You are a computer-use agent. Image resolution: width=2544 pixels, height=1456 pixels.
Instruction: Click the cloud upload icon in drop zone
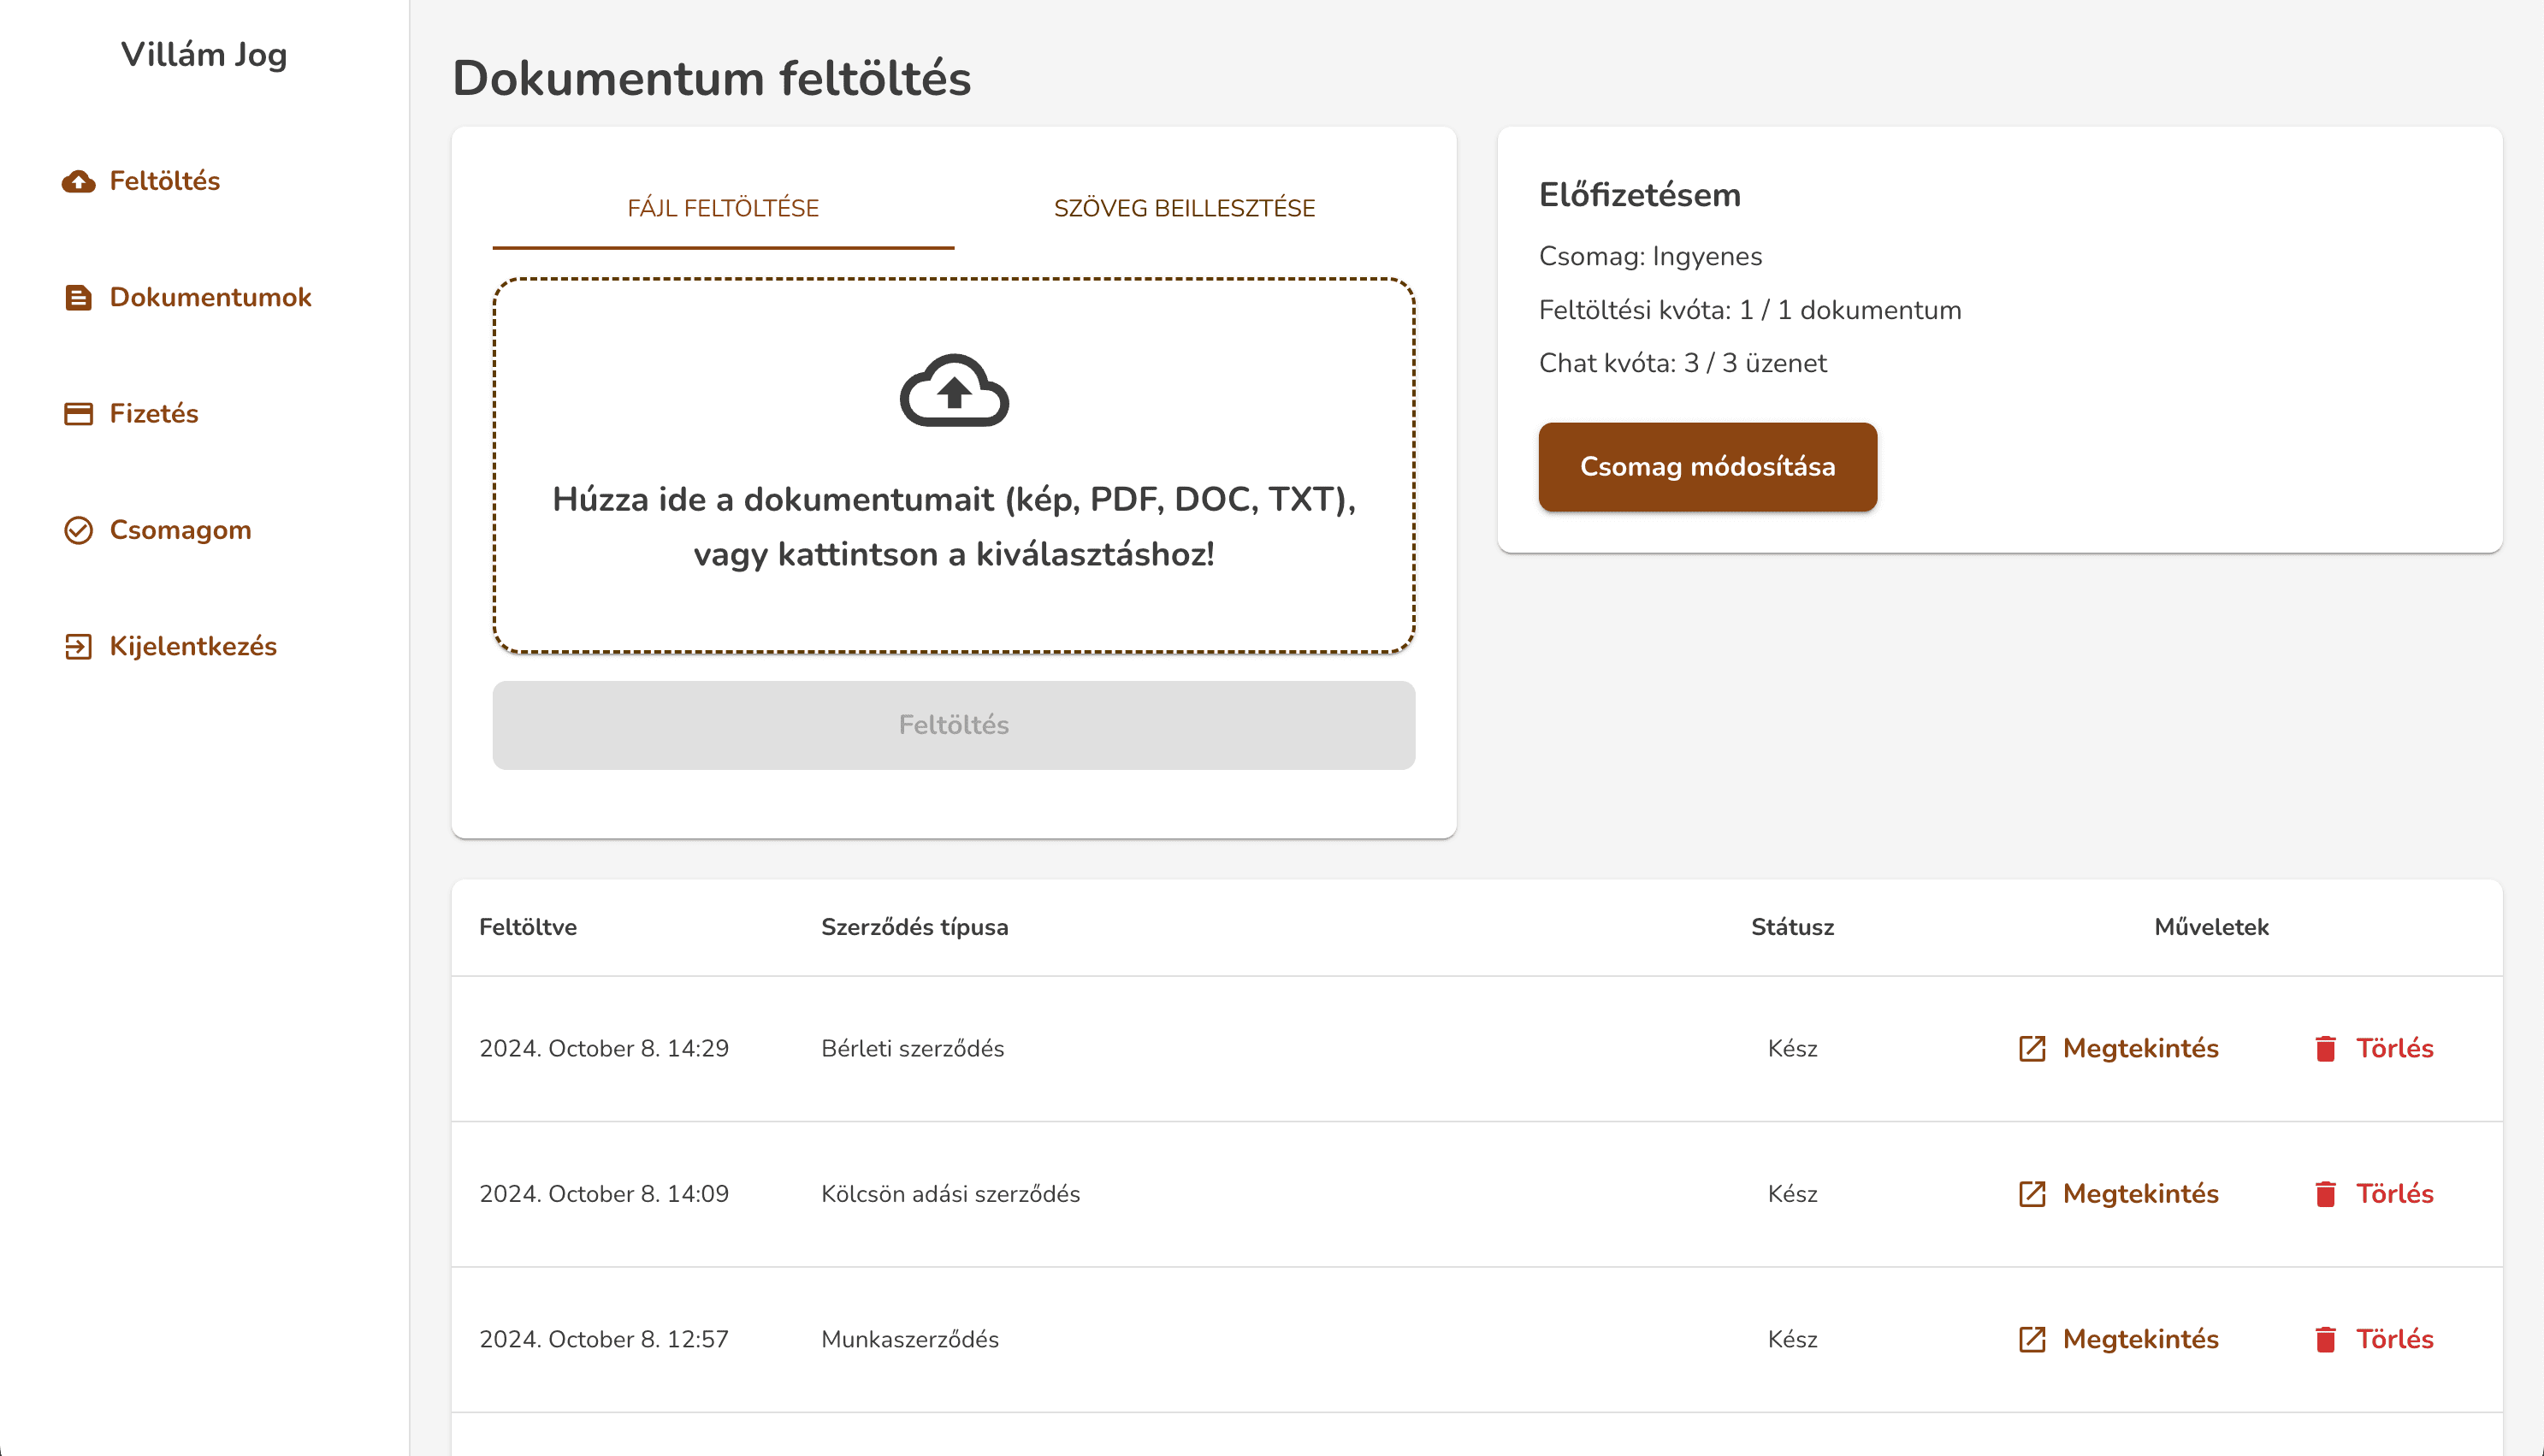click(x=954, y=391)
